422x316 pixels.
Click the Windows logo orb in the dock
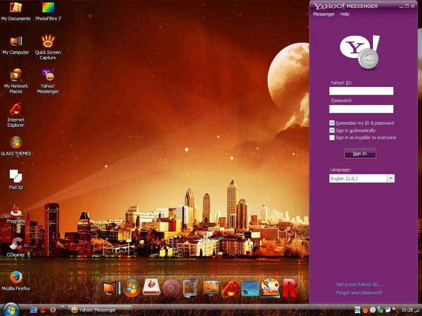point(131,288)
